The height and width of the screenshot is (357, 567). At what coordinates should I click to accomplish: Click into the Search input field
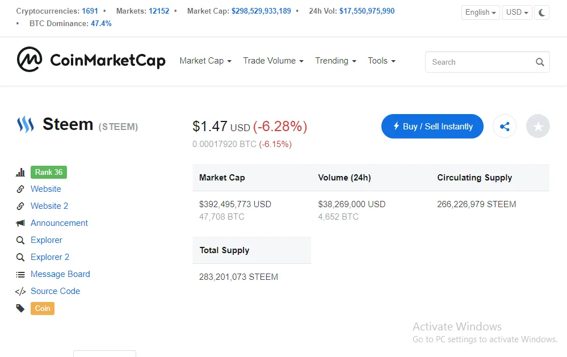click(481, 62)
